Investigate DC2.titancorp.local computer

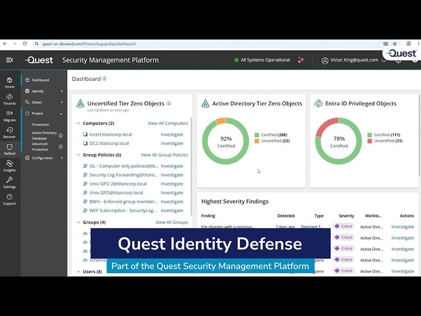point(172,144)
